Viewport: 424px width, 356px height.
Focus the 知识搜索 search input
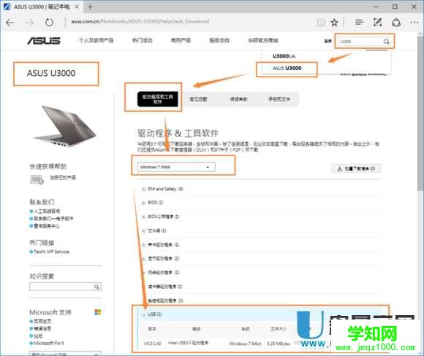pyautogui.click(x=61, y=287)
